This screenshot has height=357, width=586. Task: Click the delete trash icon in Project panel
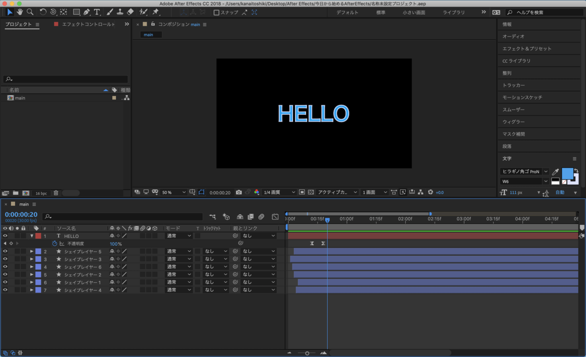[x=56, y=193]
